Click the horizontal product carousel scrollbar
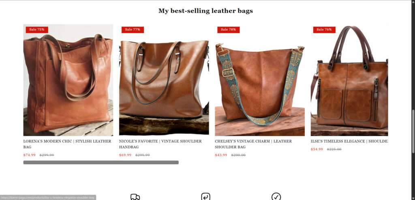The height and width of the screenshot is (200, 415). pyautogui.click(x=101, y=162)
